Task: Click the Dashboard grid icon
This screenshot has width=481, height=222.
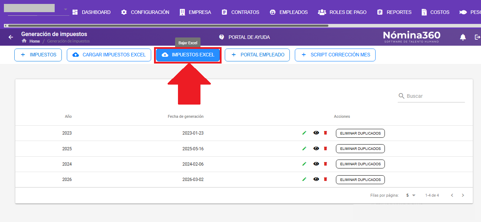Action: (75, 12)
